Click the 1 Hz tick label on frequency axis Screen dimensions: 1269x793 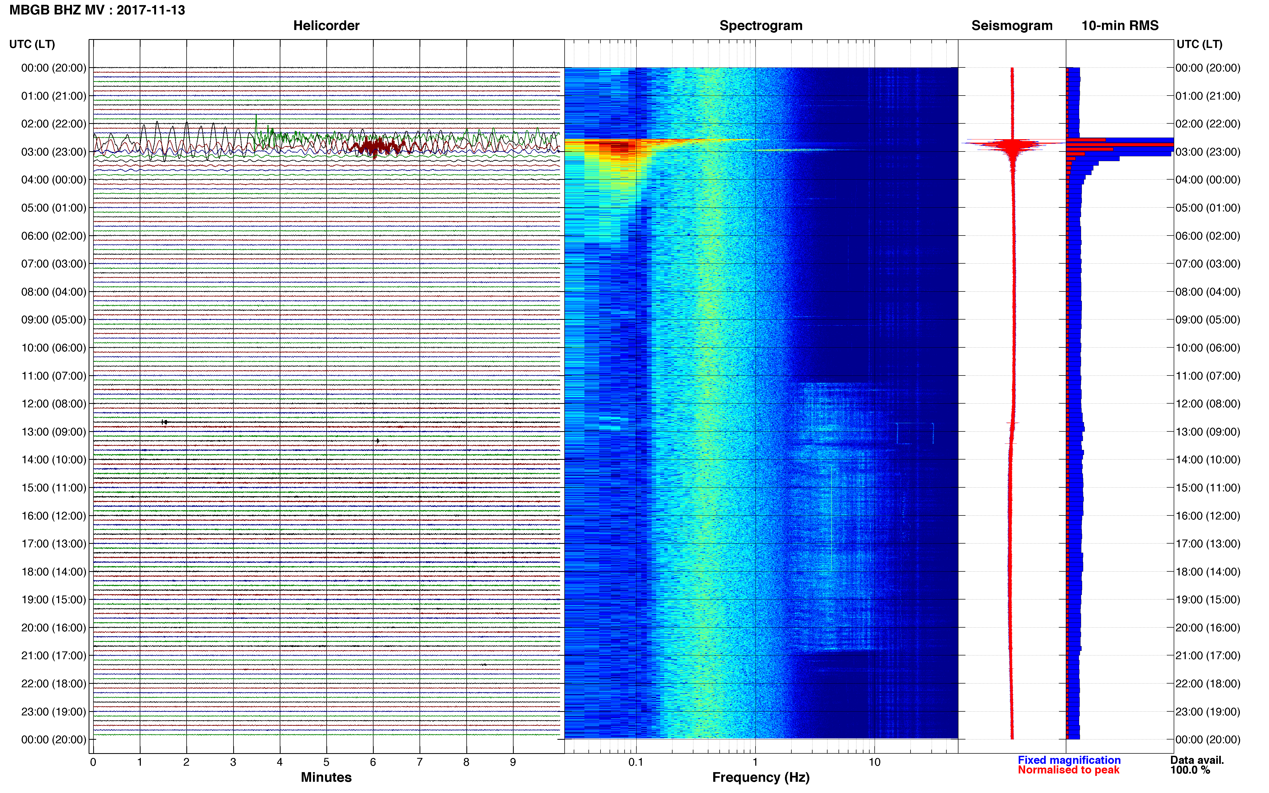(755, 762)
